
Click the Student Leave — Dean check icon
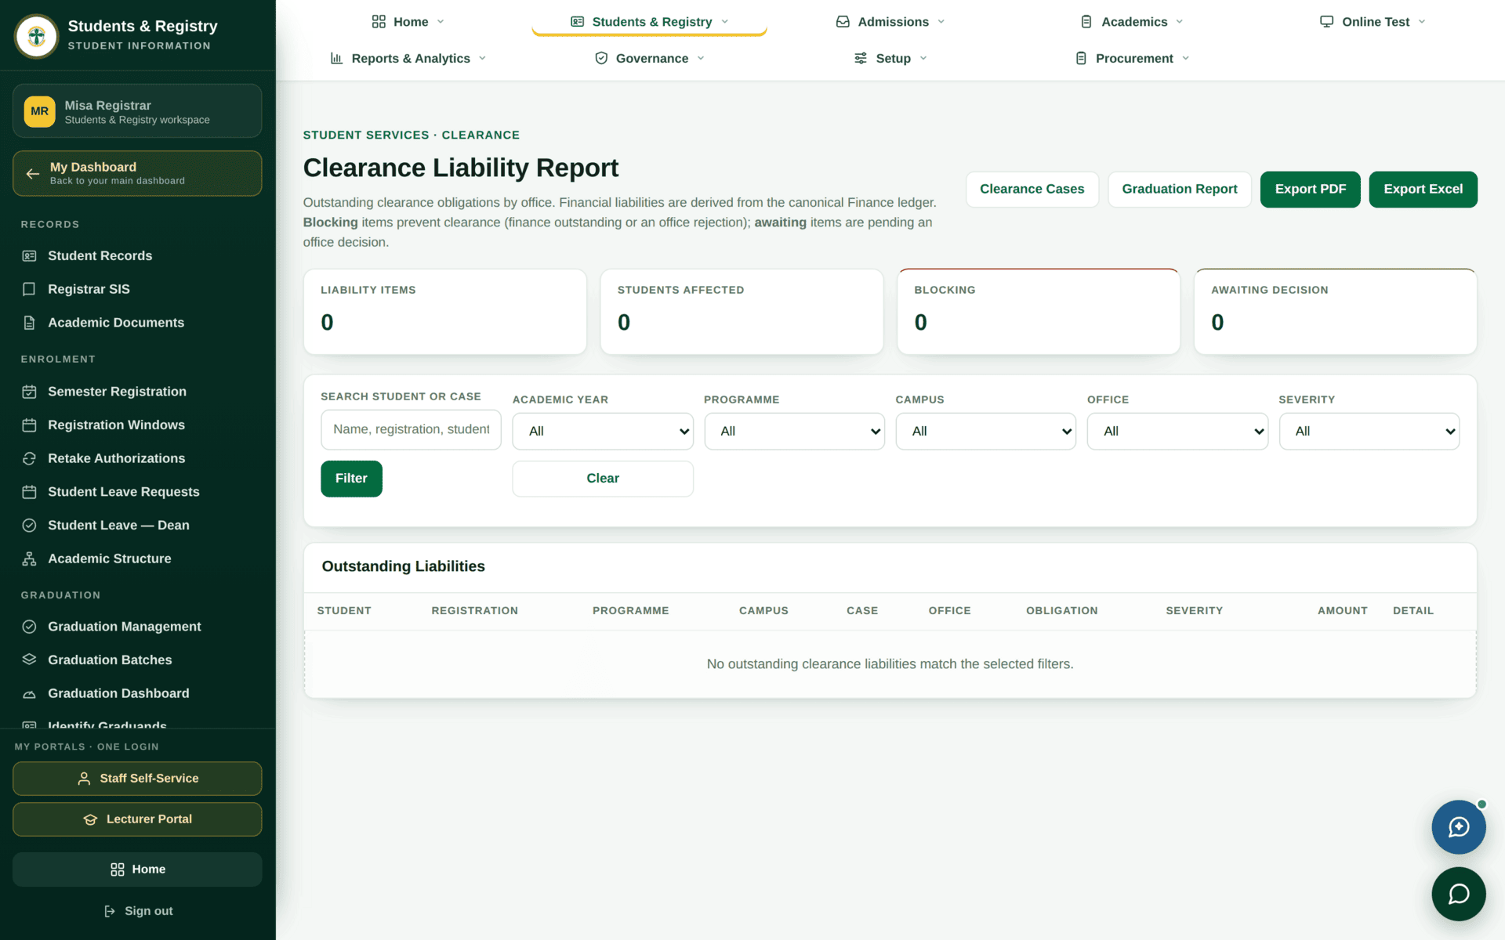pos(29,526)
